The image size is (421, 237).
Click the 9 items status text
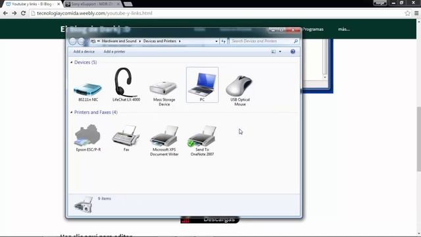click(x=104, y=199)
